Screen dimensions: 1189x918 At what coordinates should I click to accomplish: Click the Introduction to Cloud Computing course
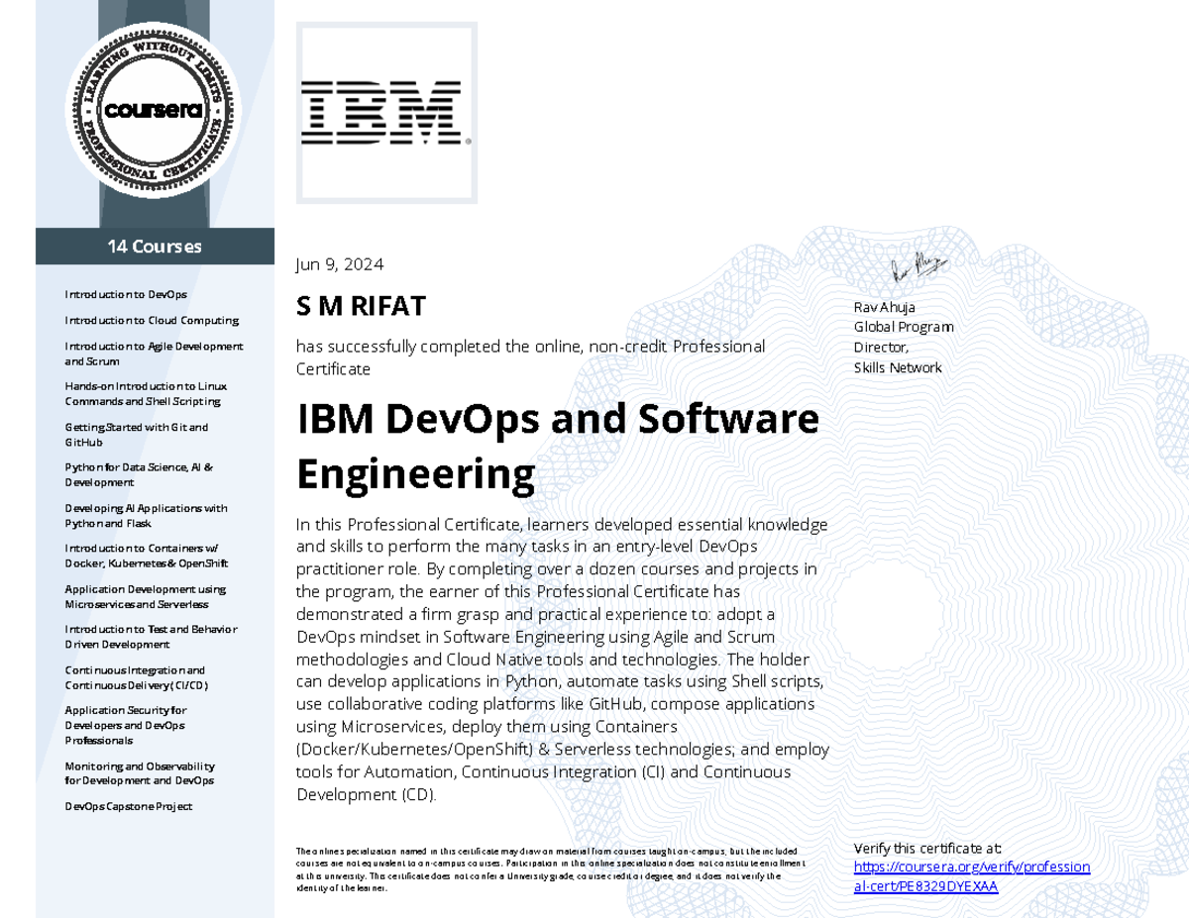tap(152, 321)
